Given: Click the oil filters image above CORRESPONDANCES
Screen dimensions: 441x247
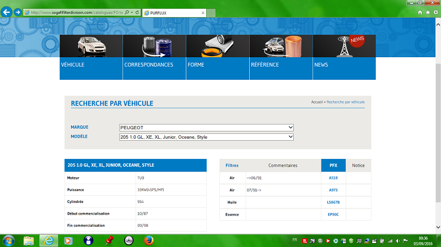Looking at the screenshot, I should point(154,46).
